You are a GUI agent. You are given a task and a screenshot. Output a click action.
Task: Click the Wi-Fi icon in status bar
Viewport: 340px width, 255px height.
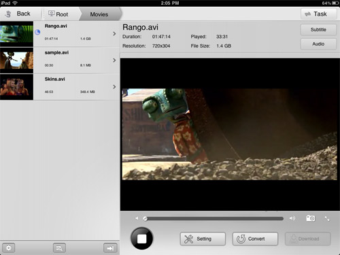pos(15,3)
